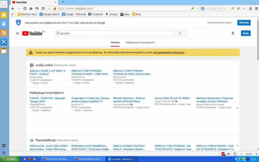
Task: Add a sidebar extension with plus icon
Action: coord(4,146)
